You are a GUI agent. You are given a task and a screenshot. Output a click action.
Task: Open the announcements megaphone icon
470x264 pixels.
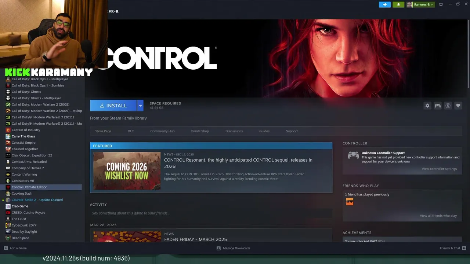coord(385,4)
